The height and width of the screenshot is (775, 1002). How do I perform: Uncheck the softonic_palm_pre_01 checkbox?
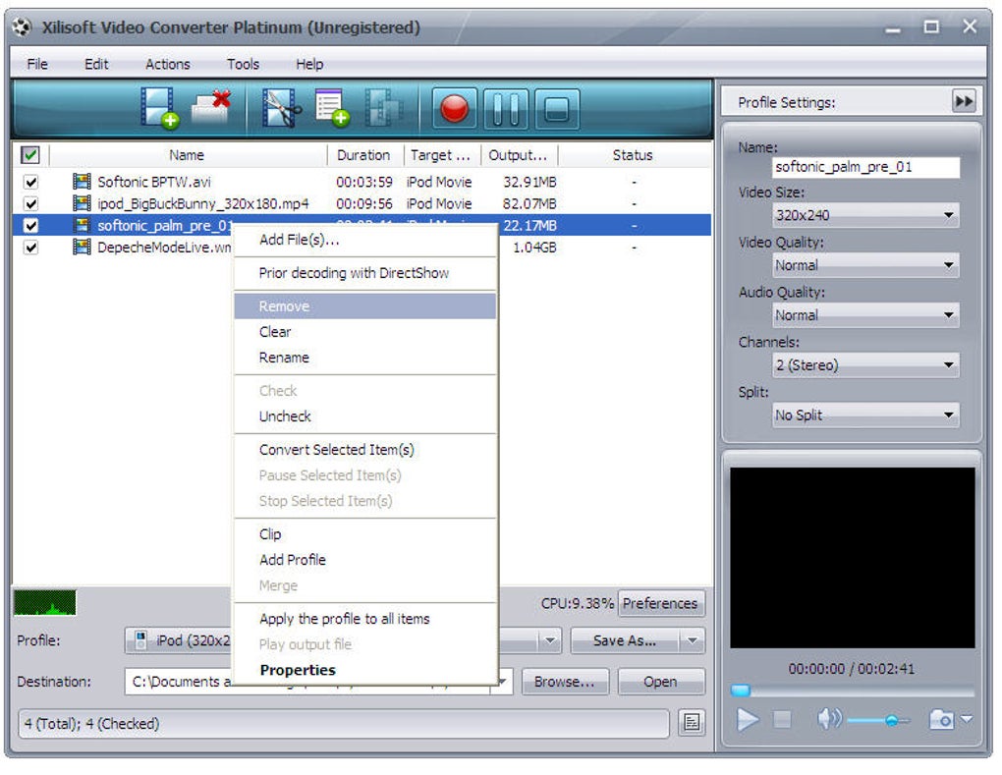(30, 226)
